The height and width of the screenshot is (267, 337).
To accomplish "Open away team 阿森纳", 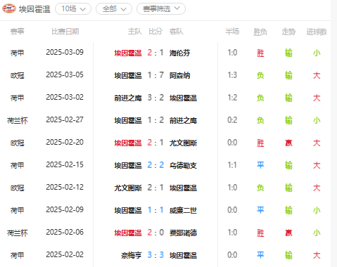I will (x=180, y=75).
